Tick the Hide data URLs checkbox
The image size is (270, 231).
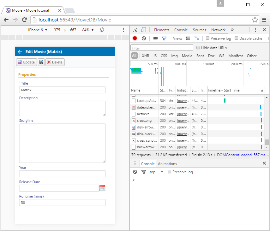pos(198,48)
